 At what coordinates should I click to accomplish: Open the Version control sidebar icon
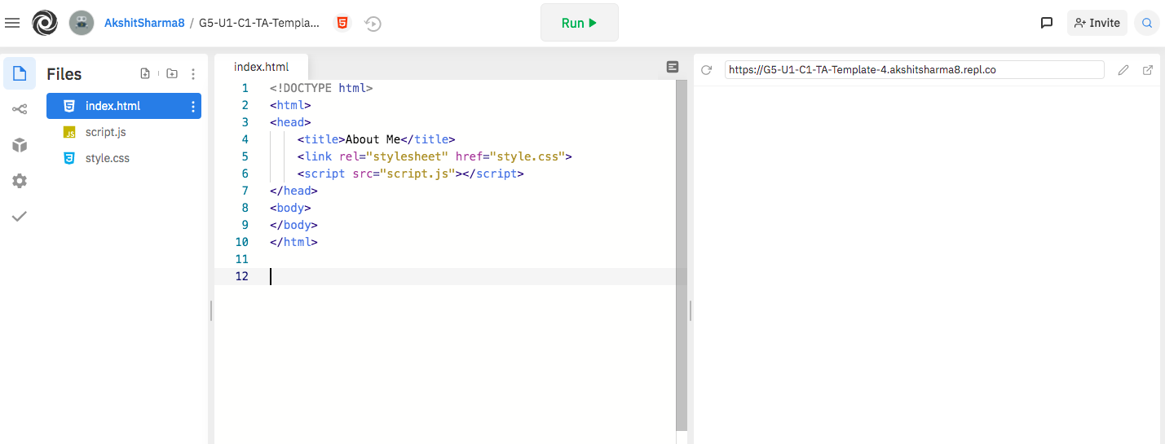tap(20, 109)
